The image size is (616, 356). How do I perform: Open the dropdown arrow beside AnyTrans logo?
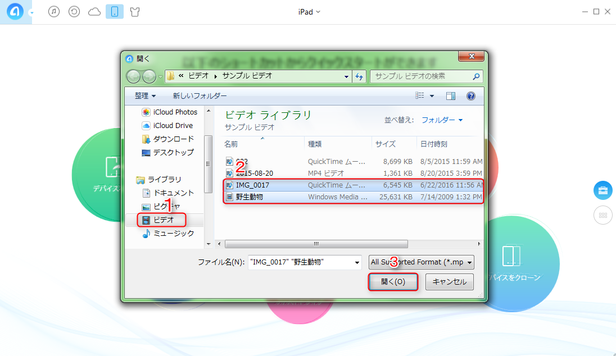tap(31, 12)
